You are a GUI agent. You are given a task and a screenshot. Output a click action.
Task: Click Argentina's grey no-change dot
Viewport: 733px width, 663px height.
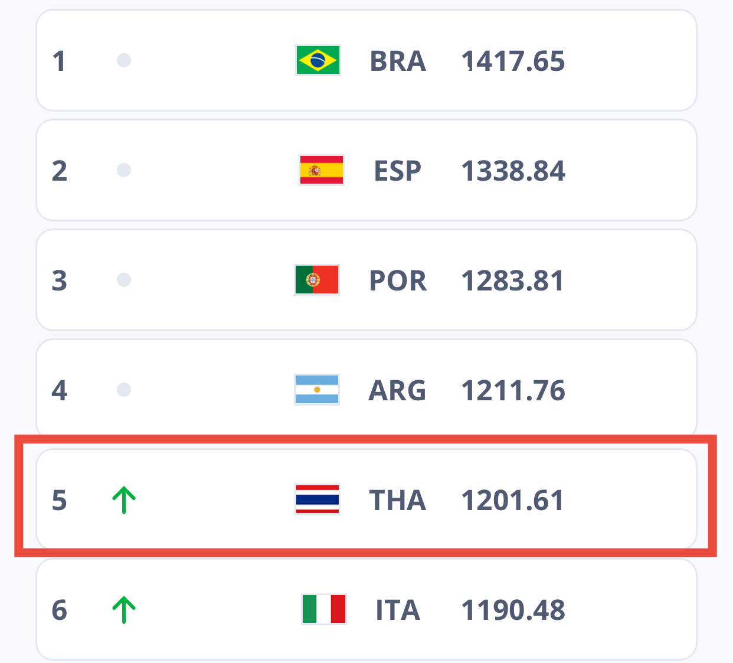click(x=124, y=390)
